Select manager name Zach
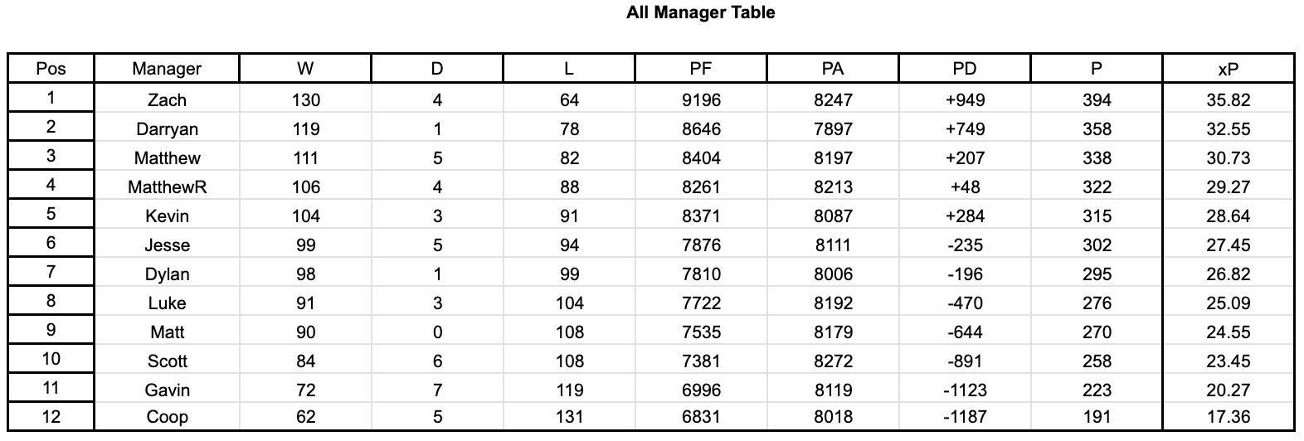This screenshot has width=1304, height=441. point(167,100)
